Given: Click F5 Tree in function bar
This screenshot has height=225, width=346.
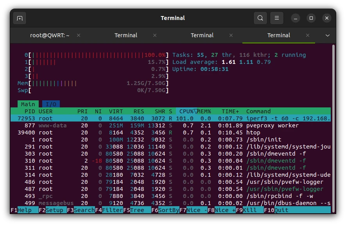Looking at the screenshot, I should 137,210.
